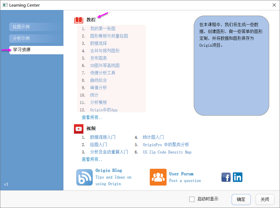Click the Learning Center title bar icon
This screenshot has width=280, height=208.
(5, 5)
